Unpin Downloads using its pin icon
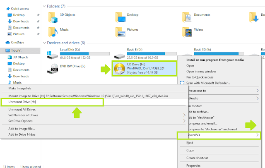The image size is (265, 168). click(x=38, y=21)
